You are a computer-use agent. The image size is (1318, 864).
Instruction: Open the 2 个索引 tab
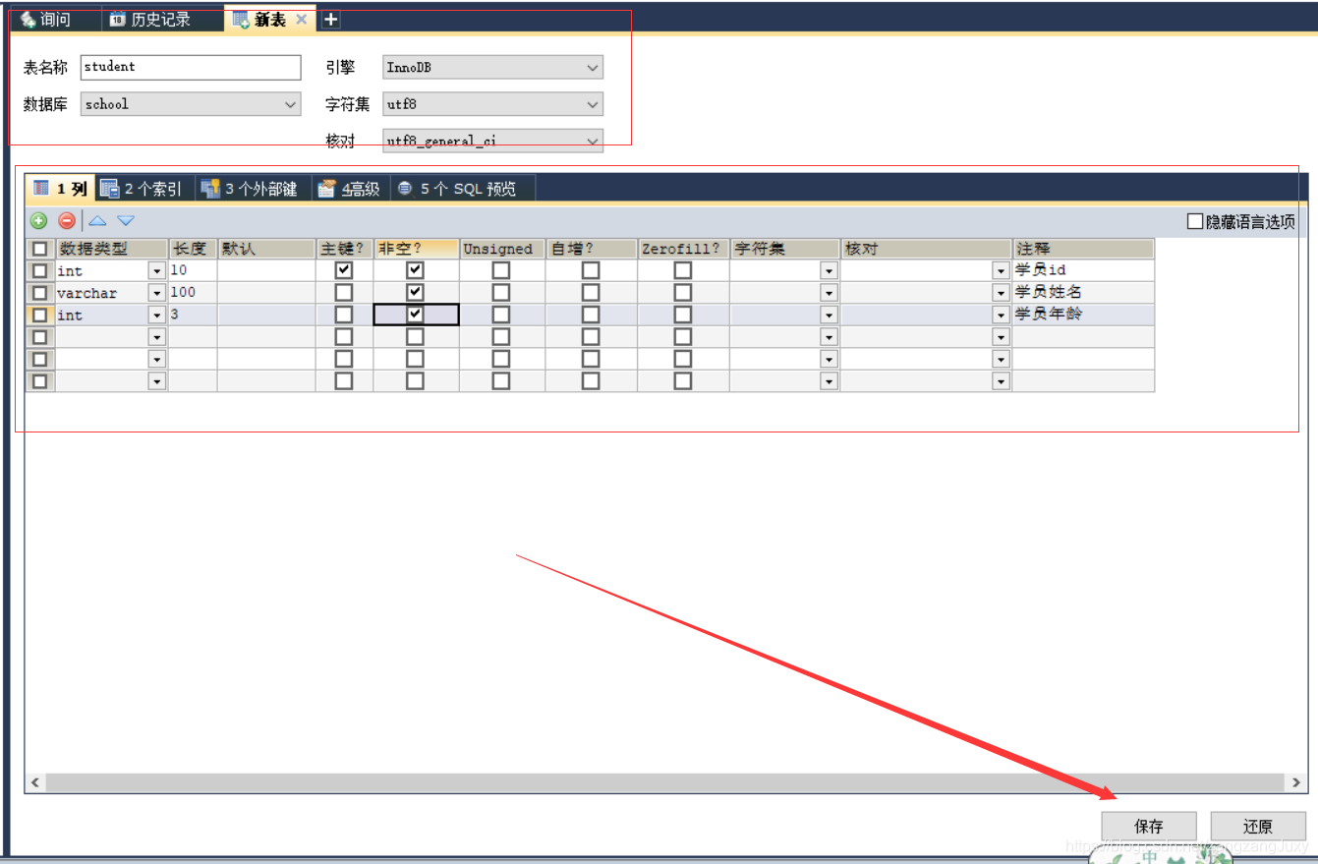[145, 188]
